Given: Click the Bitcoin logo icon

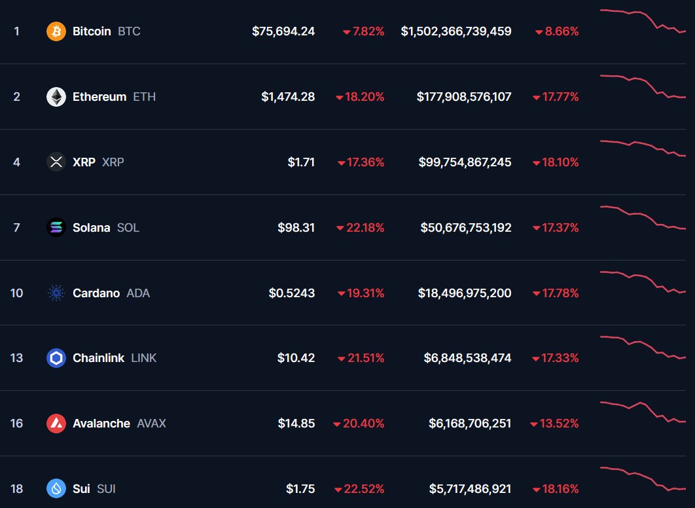Looking at the screenshot, I should click(56, 31).
